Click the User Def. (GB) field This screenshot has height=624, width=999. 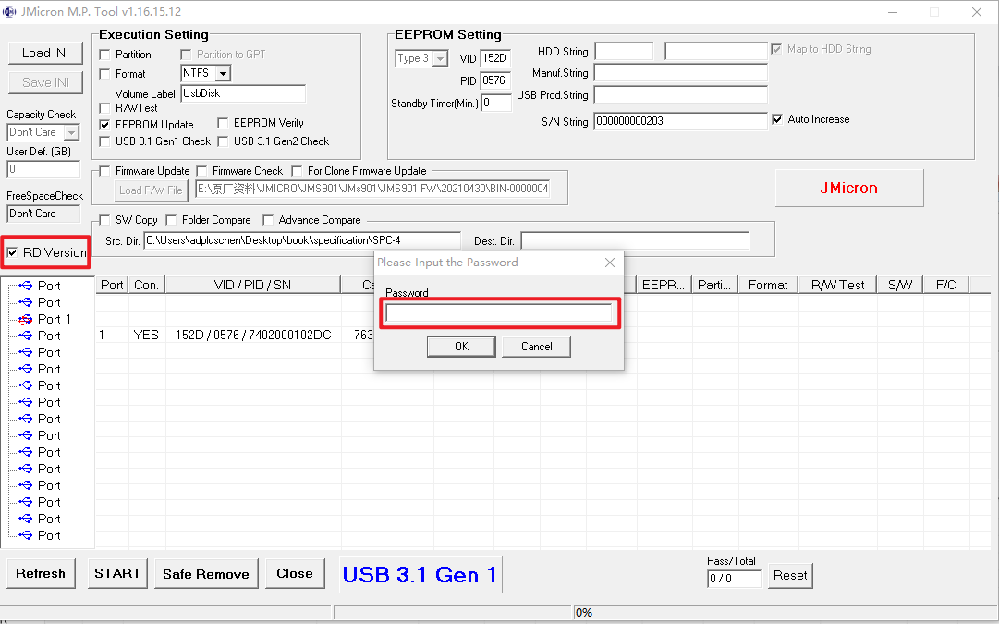point(43,169)
